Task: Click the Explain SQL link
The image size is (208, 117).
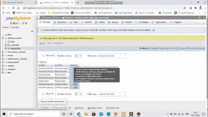Action: [170, 48]
